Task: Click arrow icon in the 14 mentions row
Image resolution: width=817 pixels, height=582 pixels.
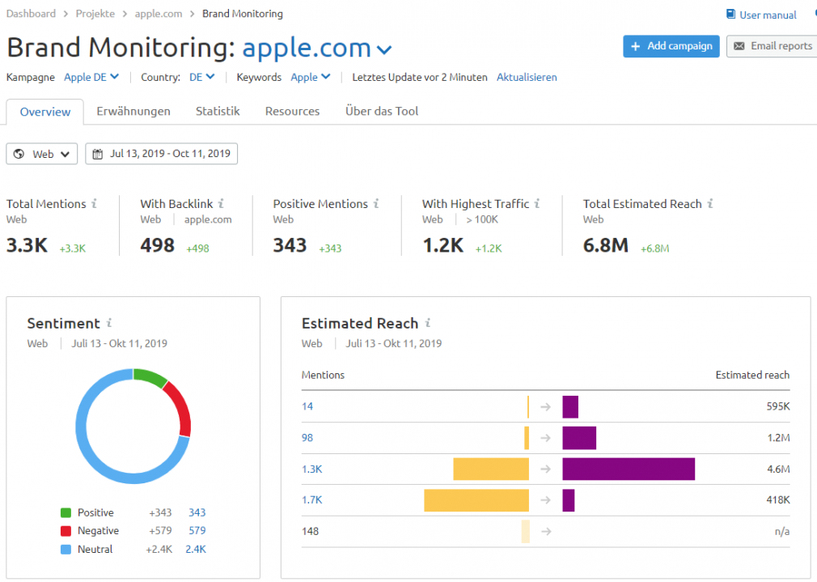Action: 545,407
